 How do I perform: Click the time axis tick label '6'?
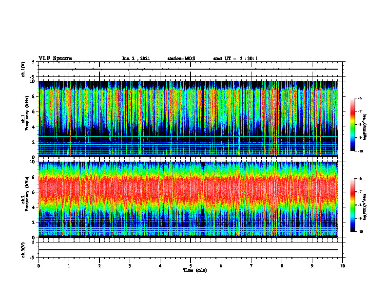coord(221,266)
